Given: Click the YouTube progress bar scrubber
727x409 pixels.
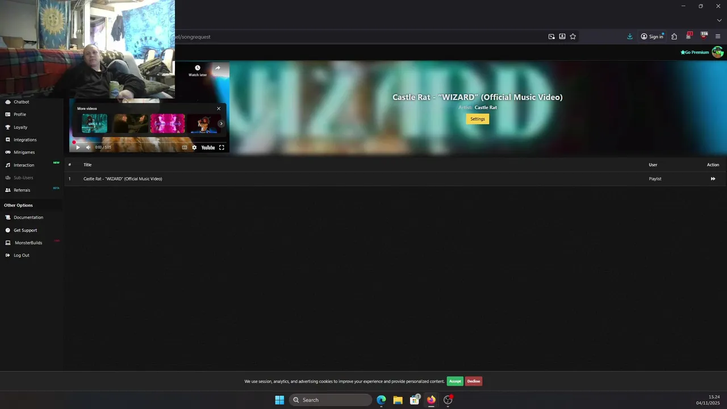Looking at the screenshot, I should [74, 142].
